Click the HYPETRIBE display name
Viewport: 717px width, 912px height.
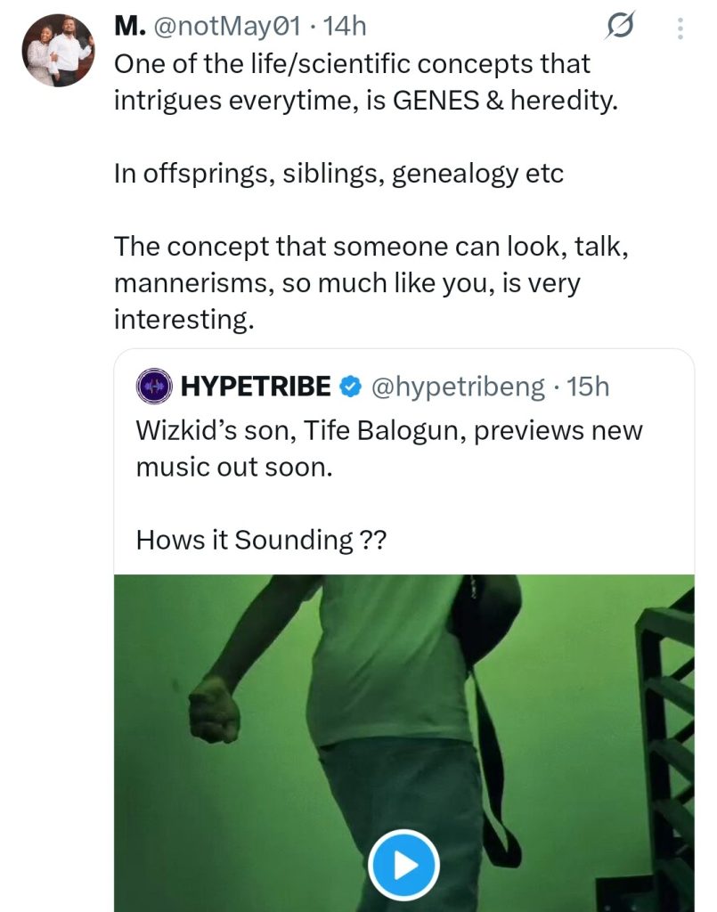[256, 386]
